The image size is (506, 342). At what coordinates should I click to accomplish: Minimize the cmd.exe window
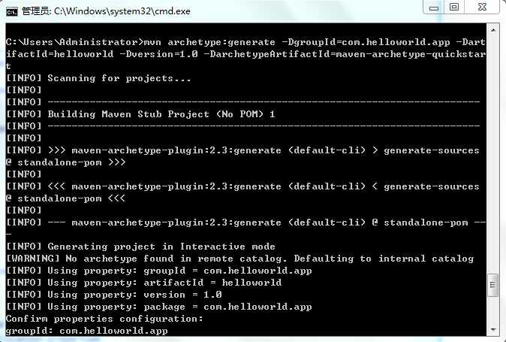pos(434,8)
